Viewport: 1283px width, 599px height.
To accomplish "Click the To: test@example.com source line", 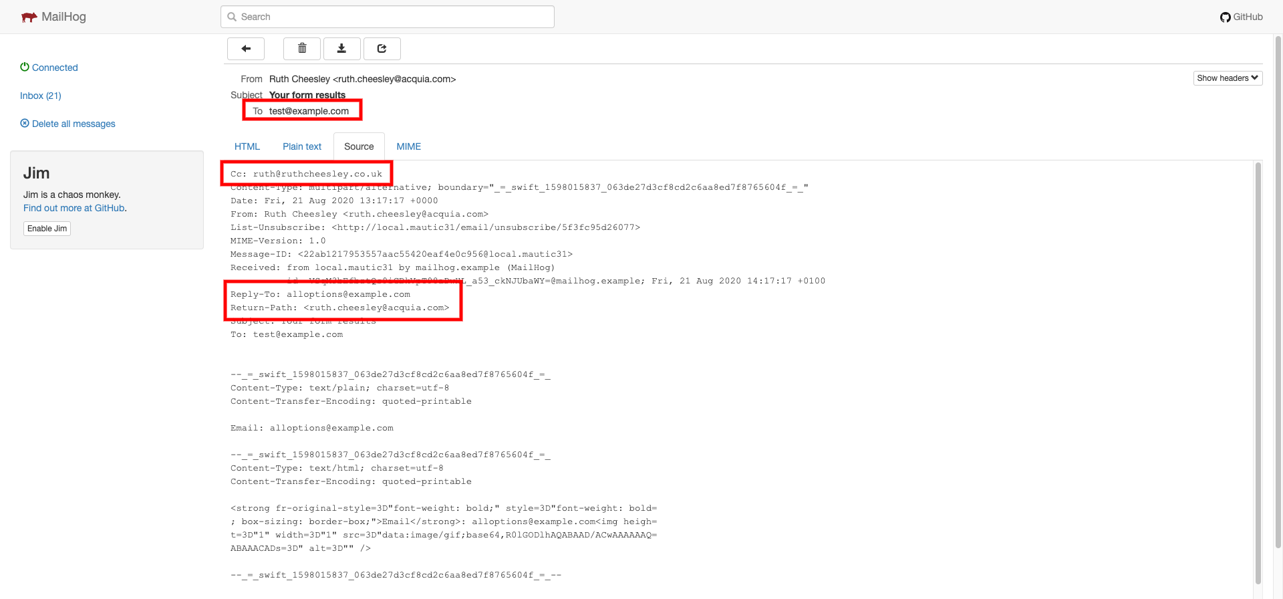I will 287,334.
